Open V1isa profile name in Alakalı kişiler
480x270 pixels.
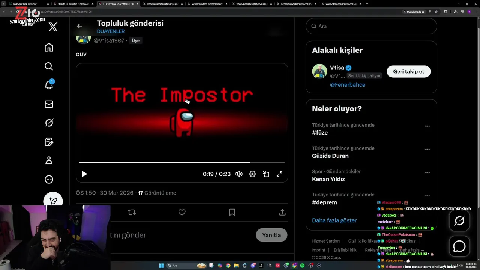(337, 68)
